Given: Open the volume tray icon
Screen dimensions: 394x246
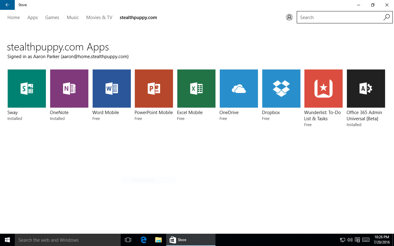Looking at the screenshot, I should (350, 240).
